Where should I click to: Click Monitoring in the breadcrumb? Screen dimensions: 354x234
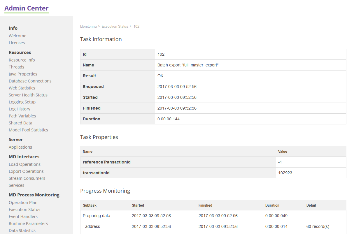coord(88,27)
